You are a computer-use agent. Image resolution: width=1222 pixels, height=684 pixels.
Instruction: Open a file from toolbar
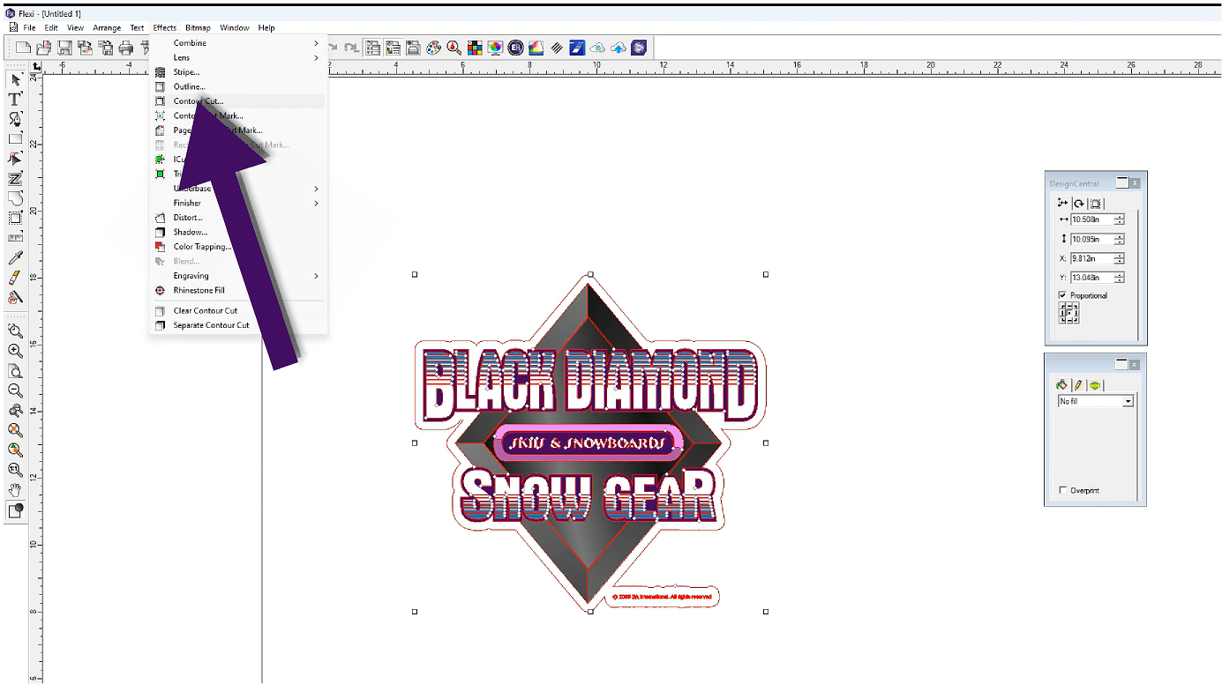pyautogui.click(x=44, y=48)
